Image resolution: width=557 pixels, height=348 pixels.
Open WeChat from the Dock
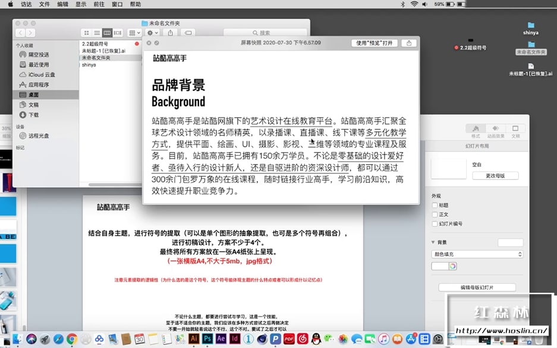(x=329, y=339)
